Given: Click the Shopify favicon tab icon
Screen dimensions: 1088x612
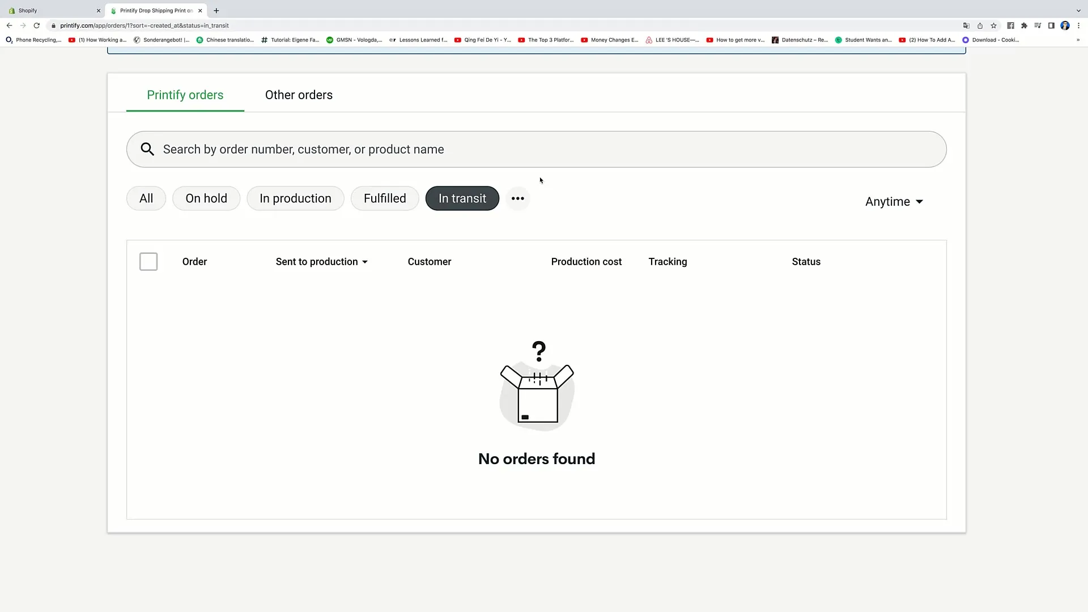Looking at the screenshot, I should [x=11, y=10].
